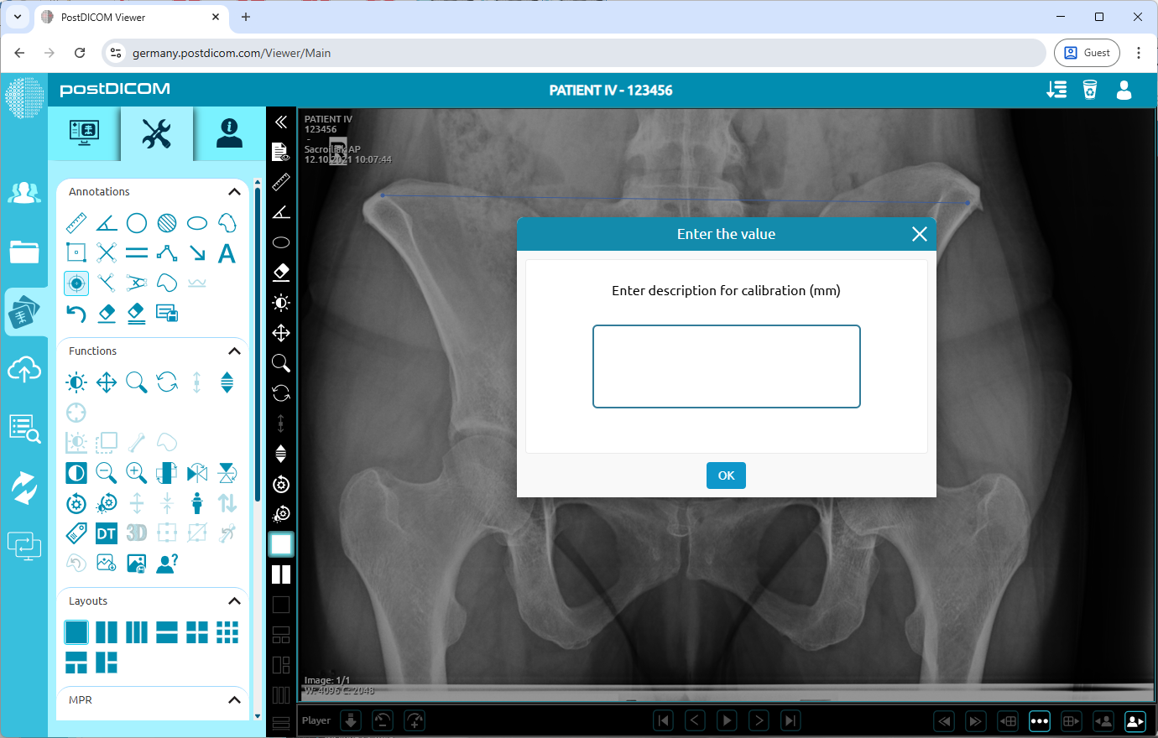Select the Pan tool in Functions

106,382
